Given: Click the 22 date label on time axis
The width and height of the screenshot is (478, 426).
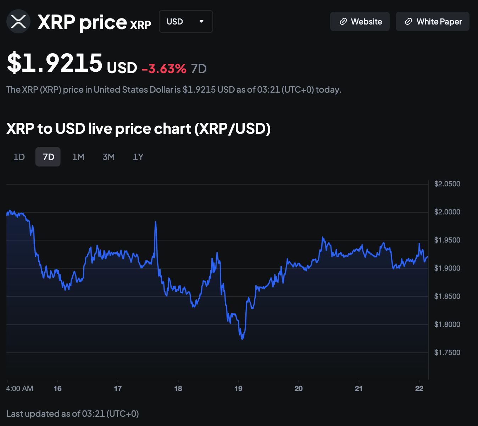Looking at the screenshot, I should (x=419, y=388).
